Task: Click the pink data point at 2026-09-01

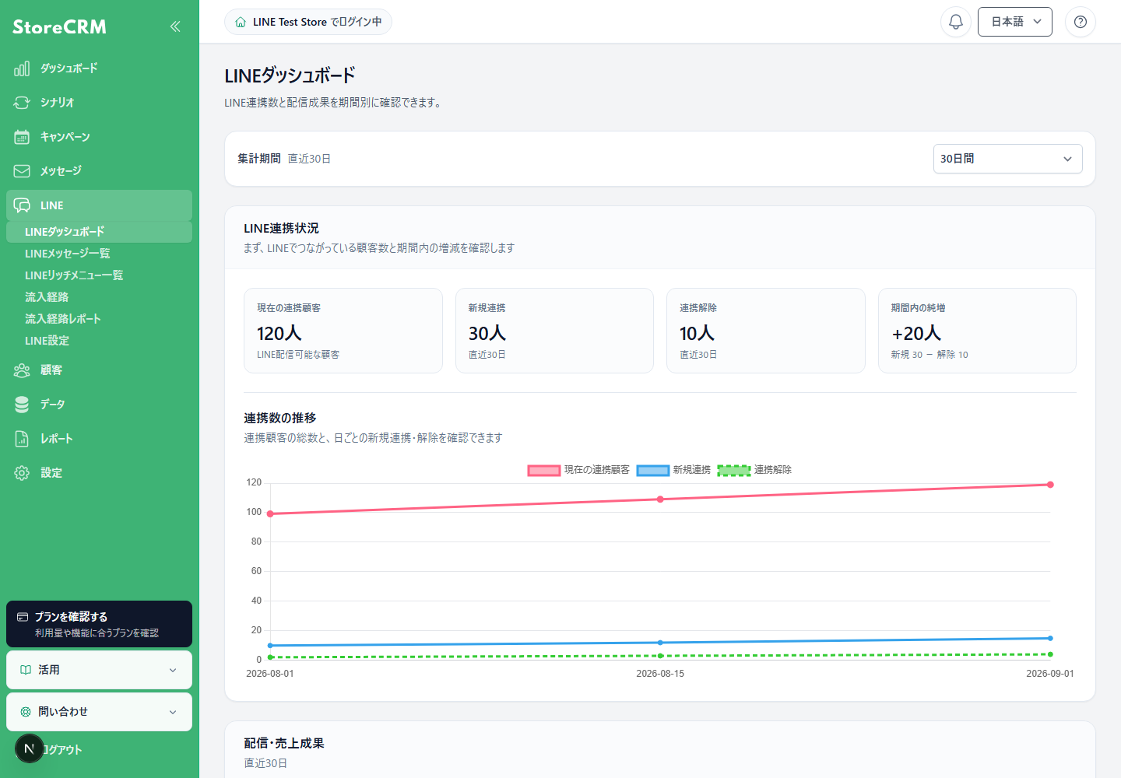Action: (x=1050, y=485)
